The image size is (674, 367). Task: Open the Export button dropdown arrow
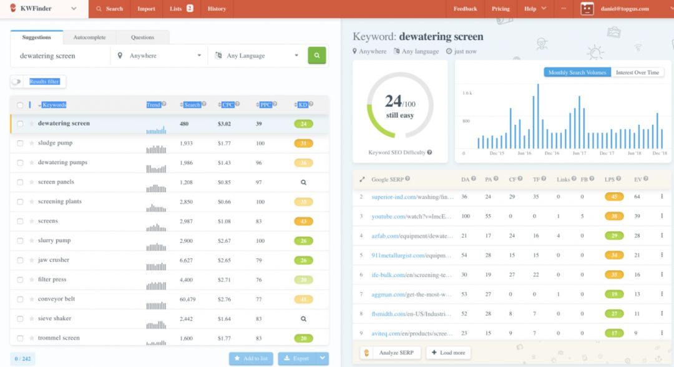click(322, 358)
